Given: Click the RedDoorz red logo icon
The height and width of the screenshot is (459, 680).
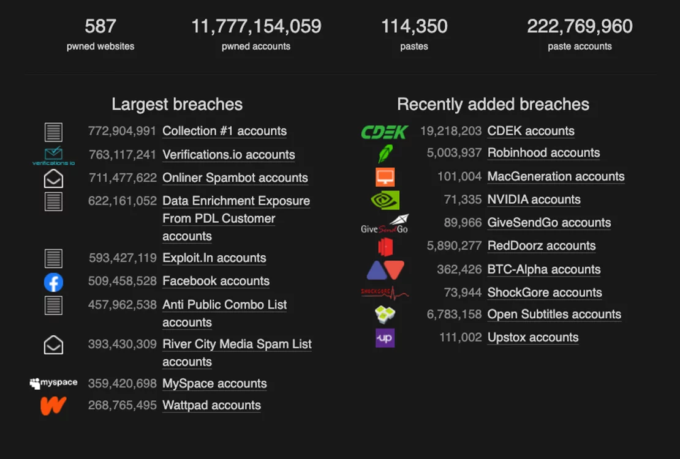Looking at the screenshot, I should pyautogui.click(x=384, y=245).
